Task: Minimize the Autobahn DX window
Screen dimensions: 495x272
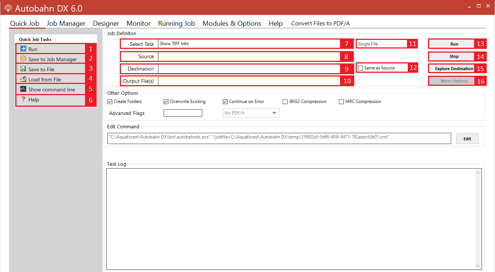Action: [x=469, y=6]
